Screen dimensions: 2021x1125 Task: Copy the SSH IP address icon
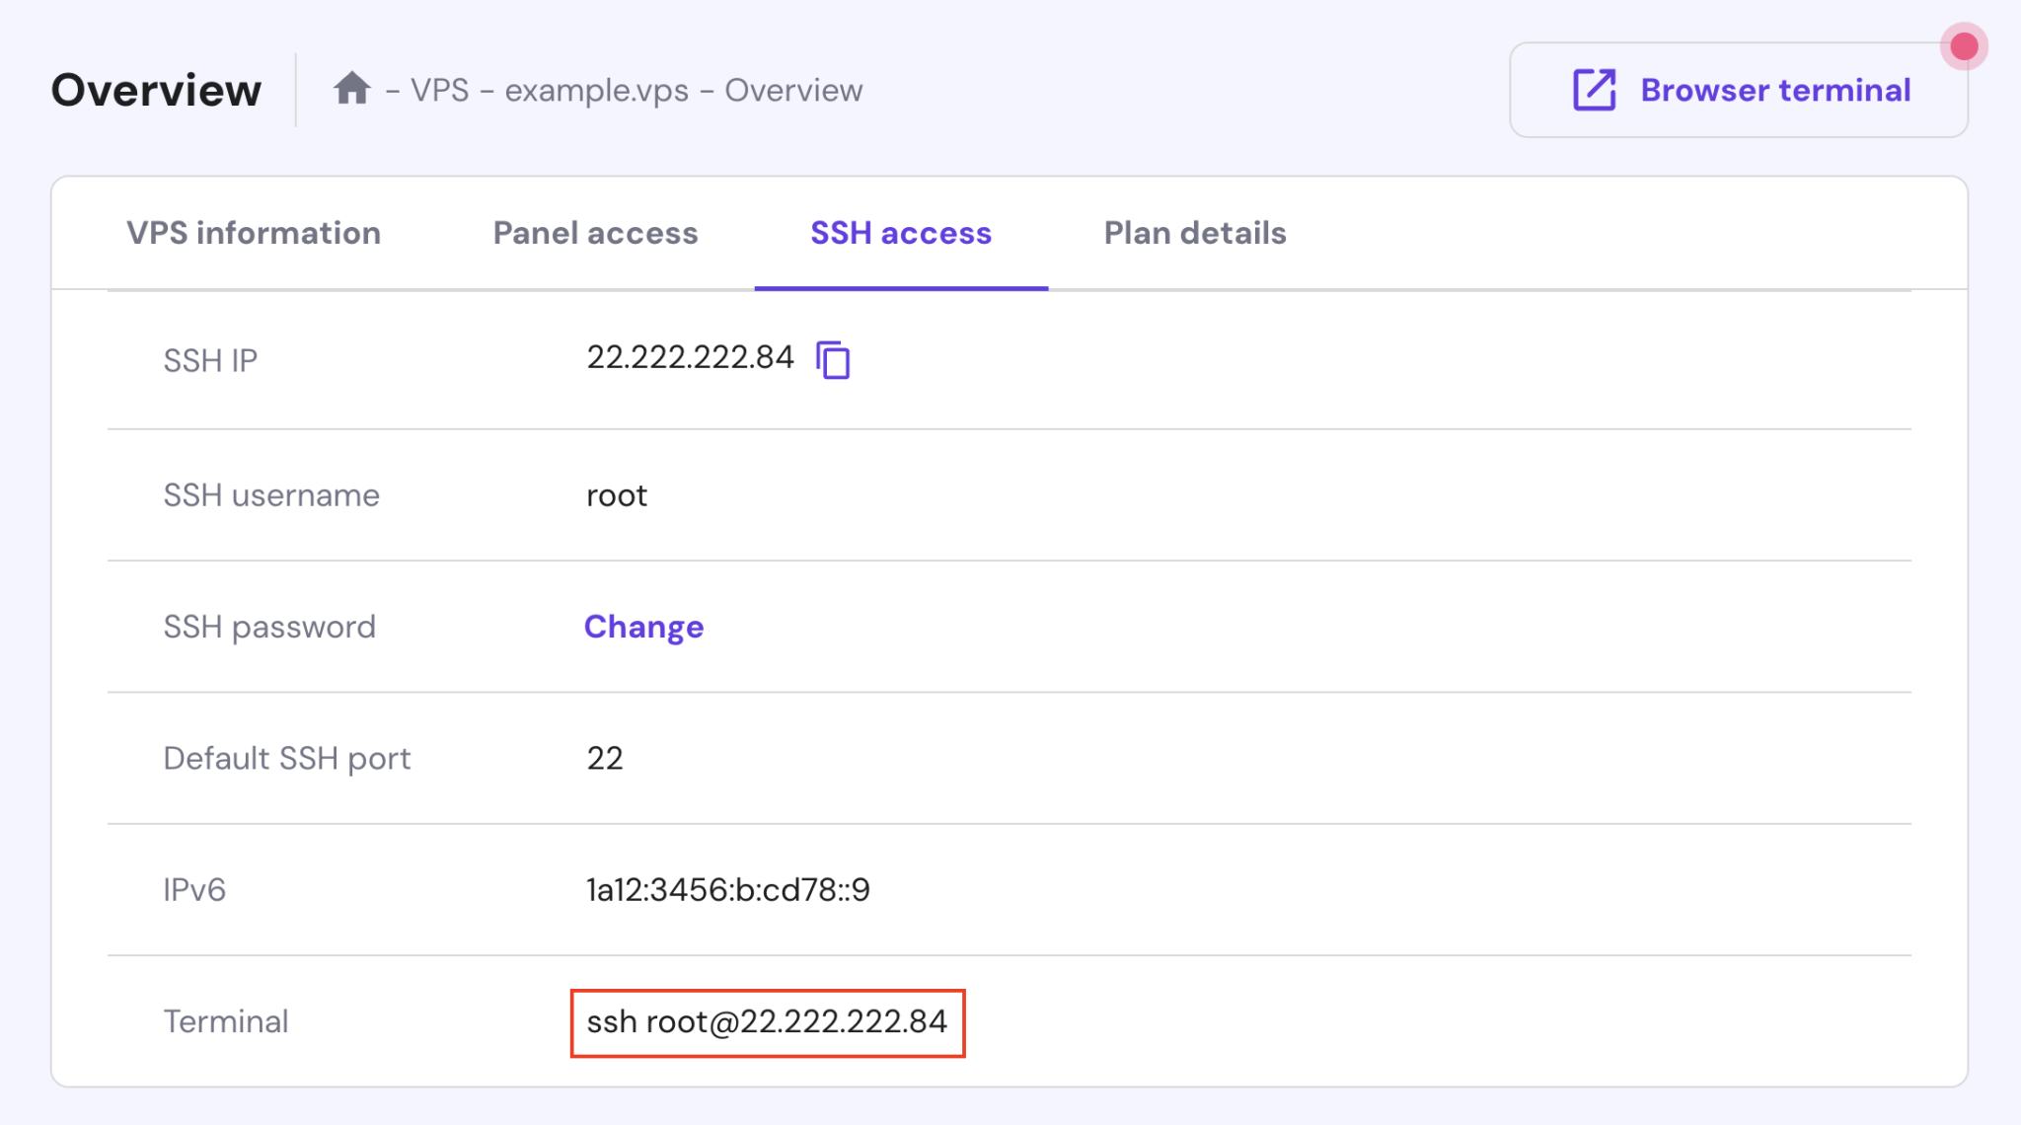pyautogui.click(x=833, y=359)
